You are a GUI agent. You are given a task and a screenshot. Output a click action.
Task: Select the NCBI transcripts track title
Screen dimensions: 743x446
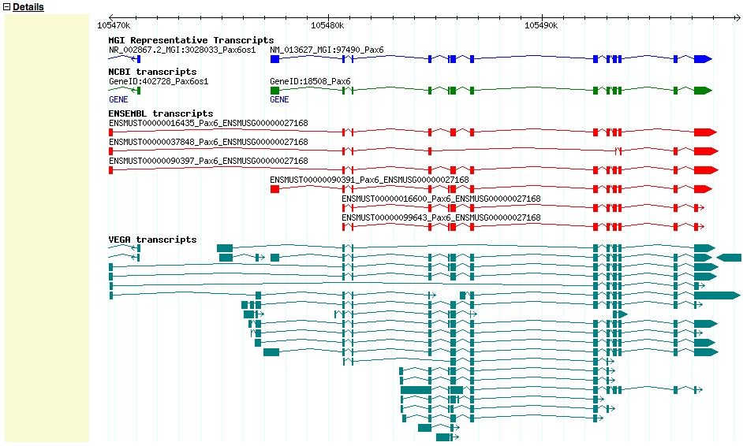click(152, 72)
